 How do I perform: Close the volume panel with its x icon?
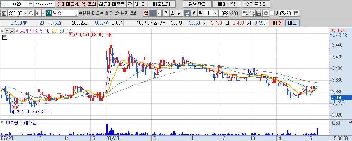[x=350, y=122]
